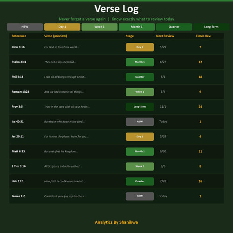Click the Stage column header
Screen dimensions: 233x233
[x=130, y=36]
